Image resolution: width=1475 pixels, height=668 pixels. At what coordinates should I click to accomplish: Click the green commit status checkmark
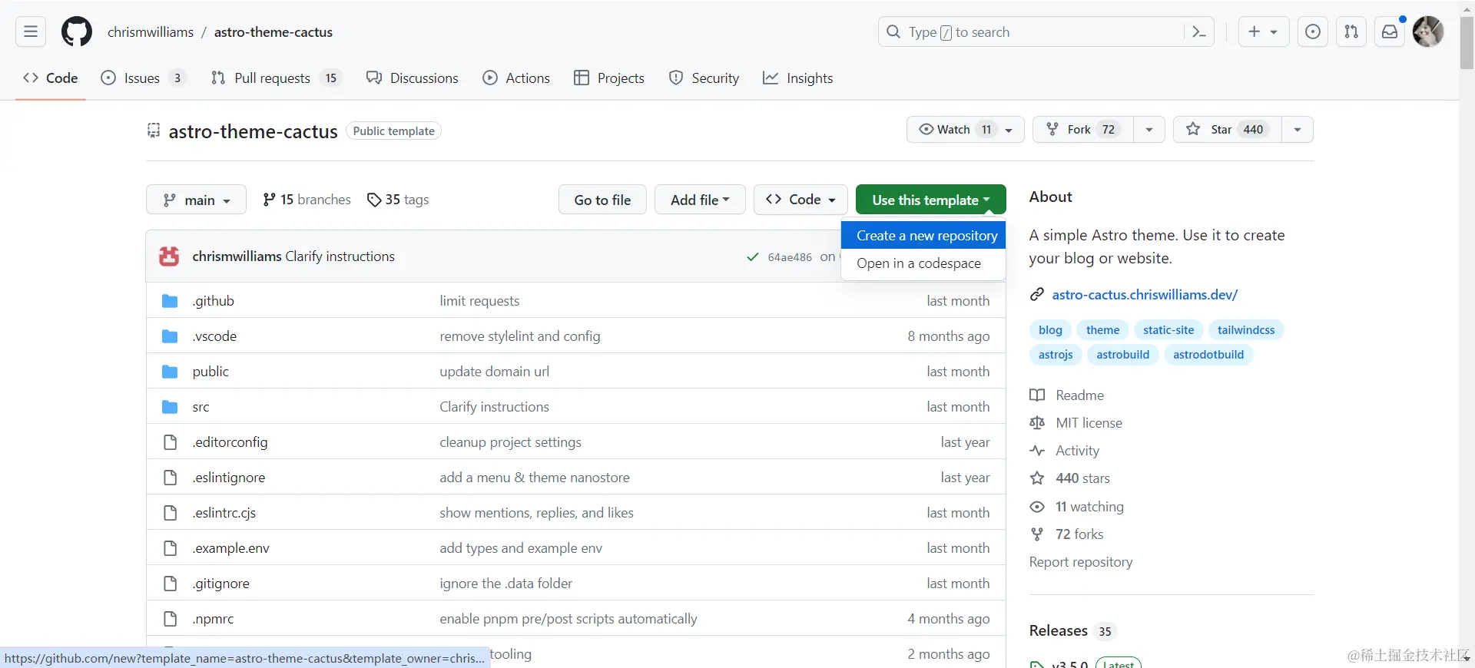click(753, 257)
